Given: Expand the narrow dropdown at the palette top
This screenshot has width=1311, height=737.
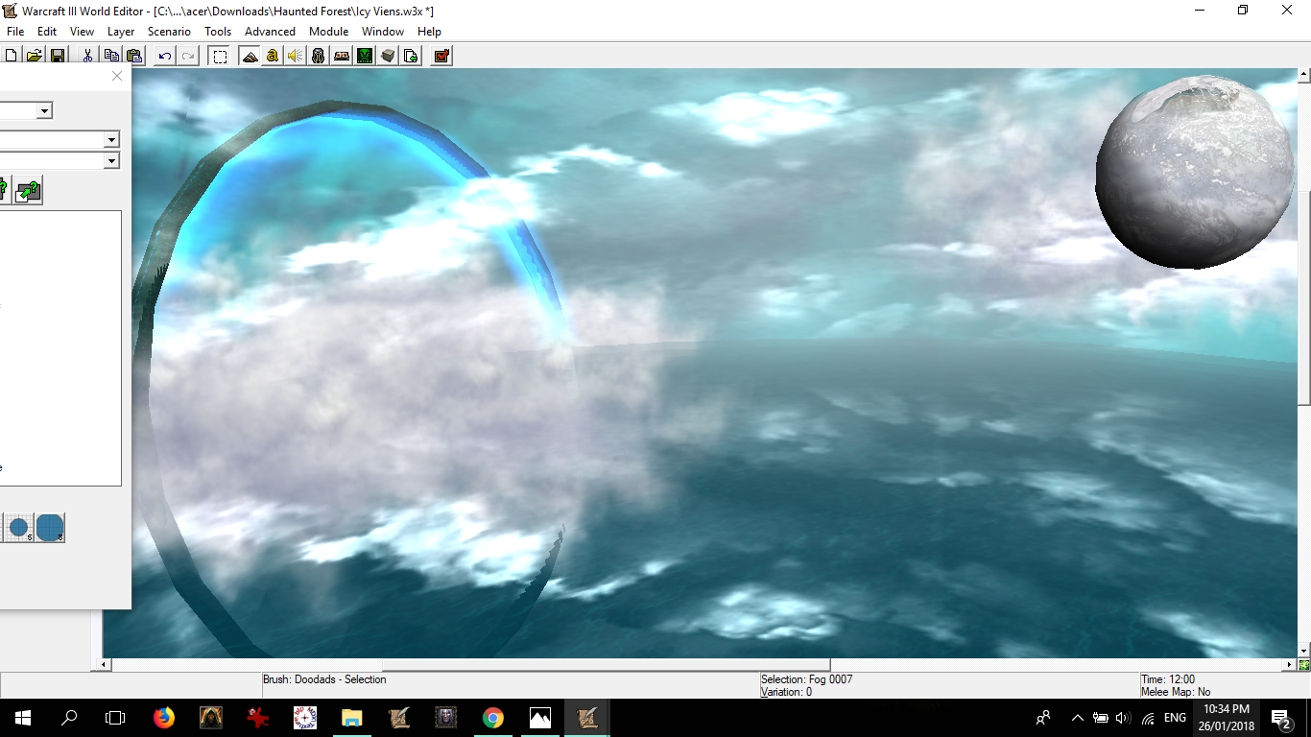Looking at the screenshot, I should click(x=44, y=111).
